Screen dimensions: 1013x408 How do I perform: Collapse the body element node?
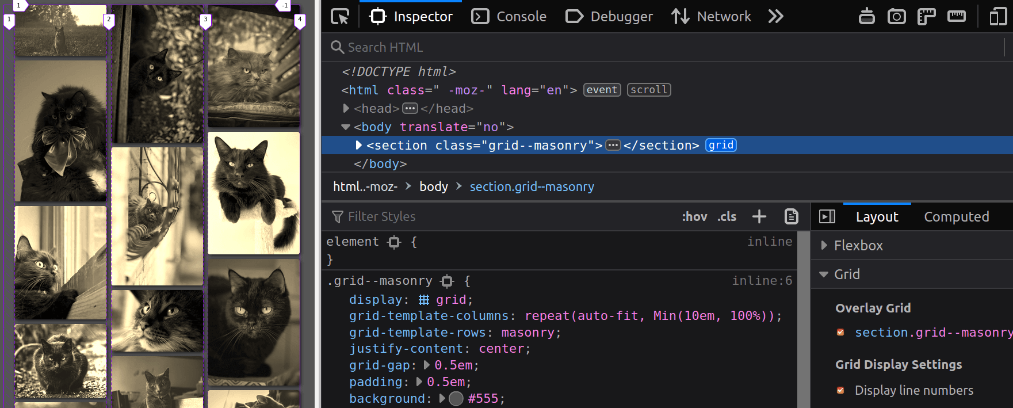[x=346, y=127]
